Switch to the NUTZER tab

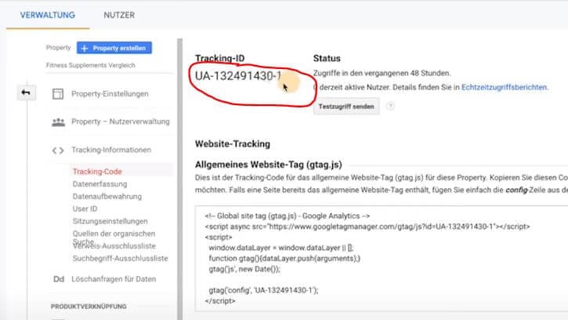tap(120, 15)
